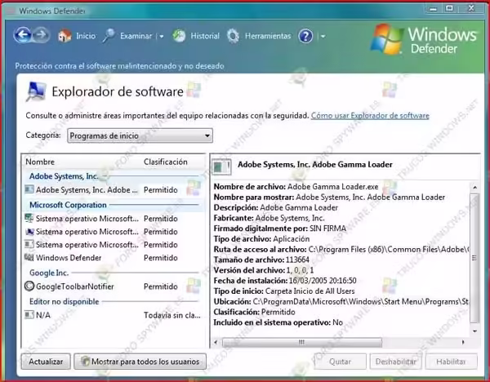Click the Explorador de software header icon
This screenshot has height=382, width=490.
pos(36,91)
